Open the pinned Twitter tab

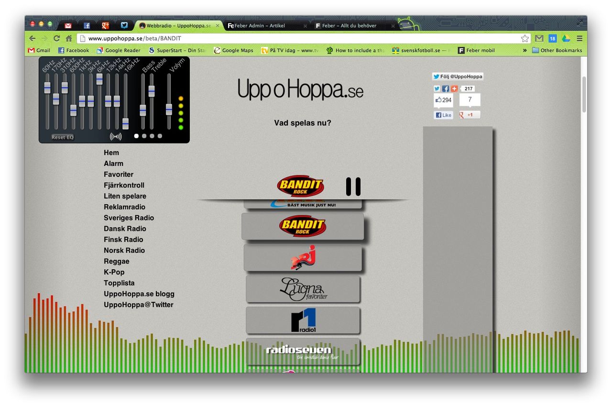[124, 26]
